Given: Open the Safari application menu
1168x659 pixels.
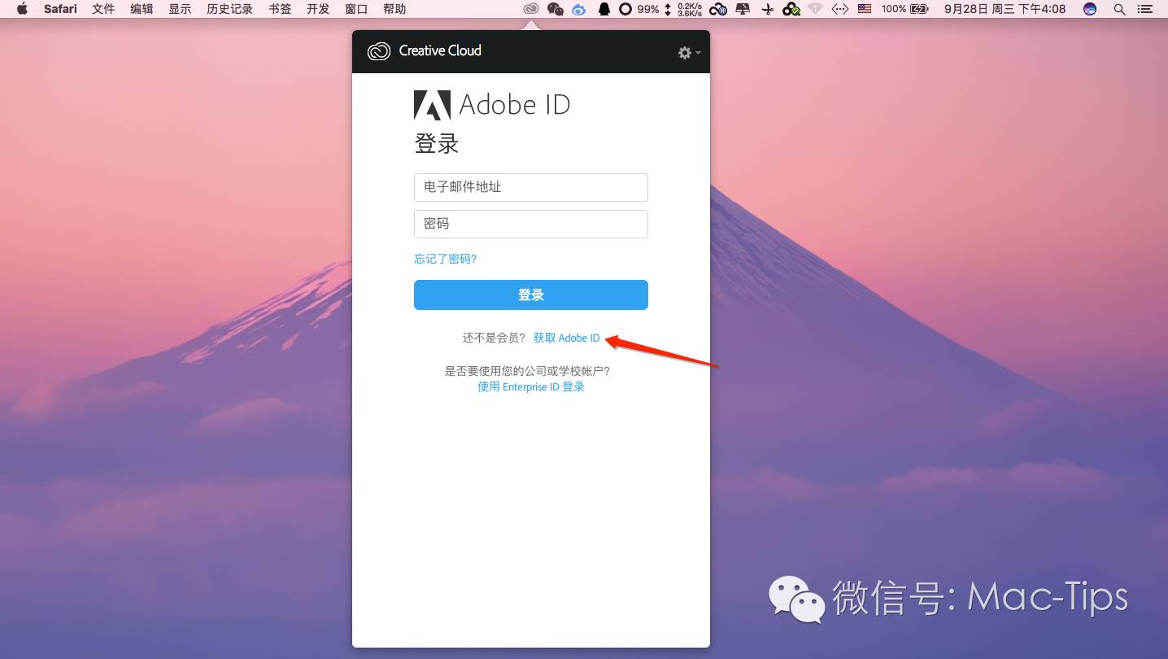Looking at the screenshot, I should pyautogui.click(x=60, y=9).
